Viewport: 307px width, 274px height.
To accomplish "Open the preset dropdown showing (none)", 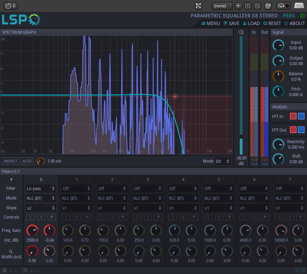I will 222,6.
